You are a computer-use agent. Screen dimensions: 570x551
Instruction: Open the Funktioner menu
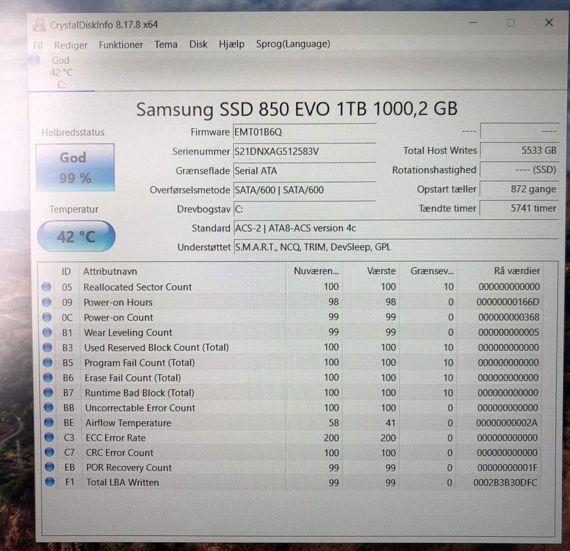coord(121,45)
